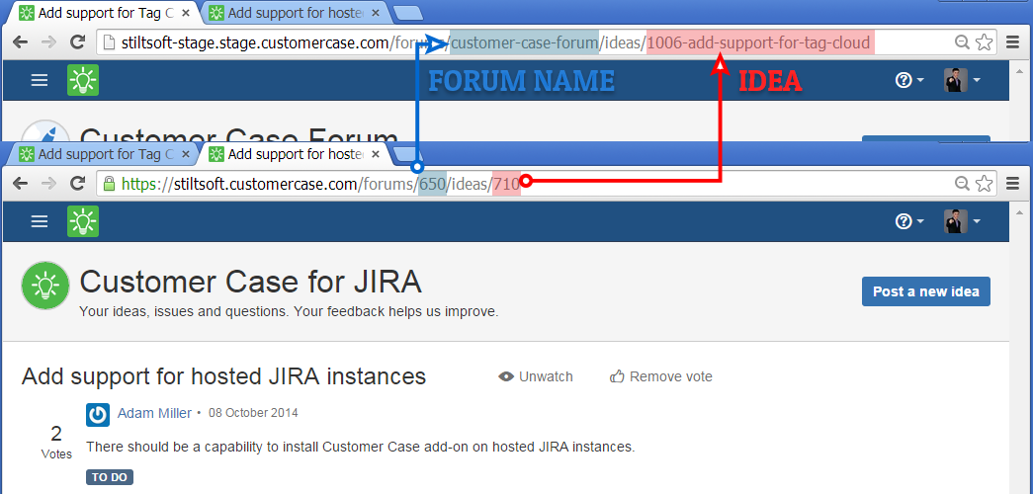Image resolution: width=1033 pixels, height=494 pixels.
Task: Open hamburger menu in upper Customer Case header
Action: pyautogui.click(x=40, y=80)
